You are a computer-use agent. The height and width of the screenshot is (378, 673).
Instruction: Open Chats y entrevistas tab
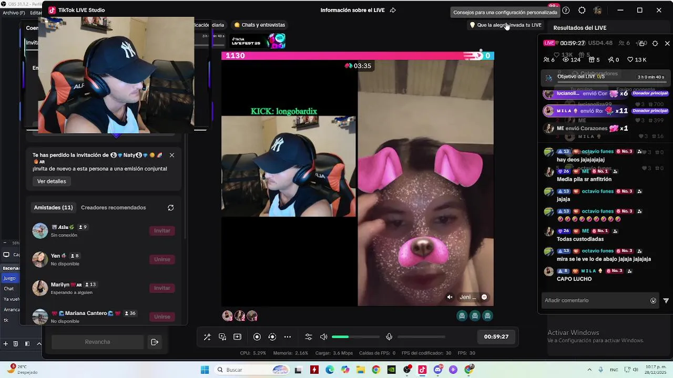[260, 25]
